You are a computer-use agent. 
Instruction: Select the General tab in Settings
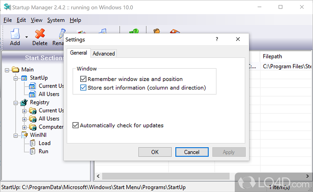click(x=79, y=53)
